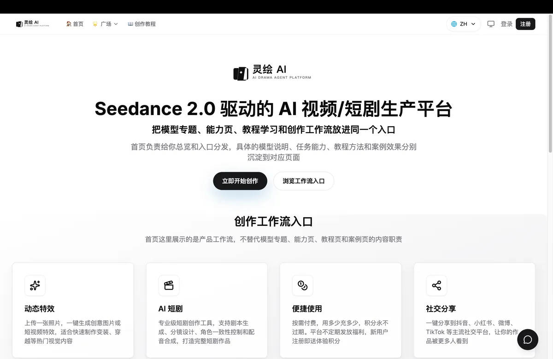
Task: Click the 专业级短剧创作工具 description text
Action: click(206, 332)
